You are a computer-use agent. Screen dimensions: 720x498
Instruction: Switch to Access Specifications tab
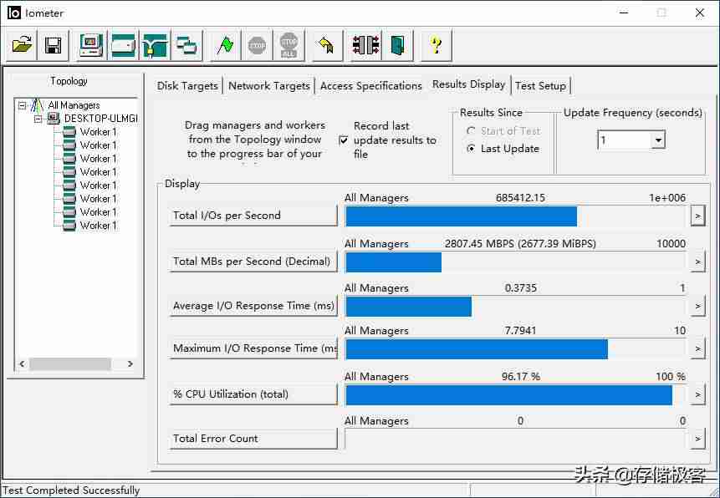371,86
